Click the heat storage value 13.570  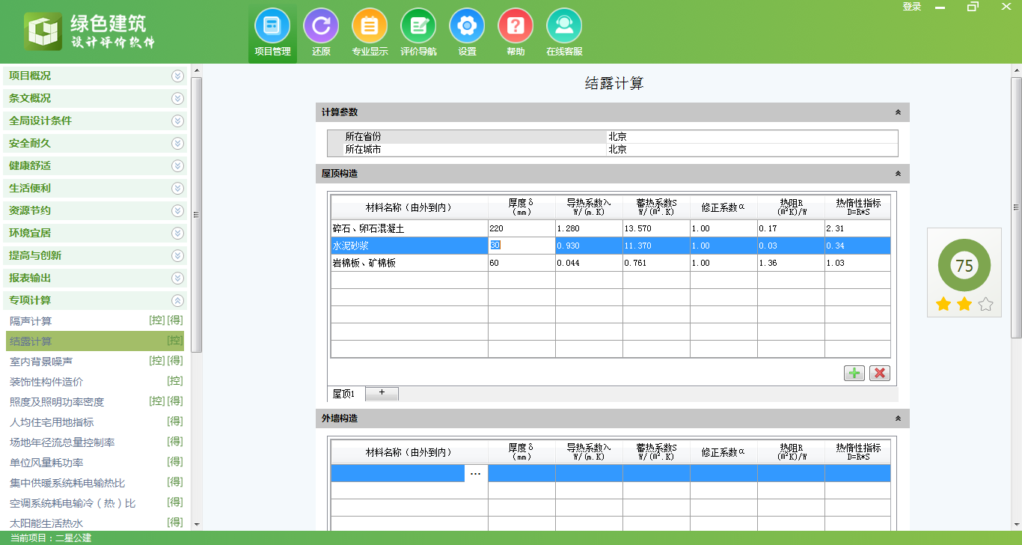656,228
